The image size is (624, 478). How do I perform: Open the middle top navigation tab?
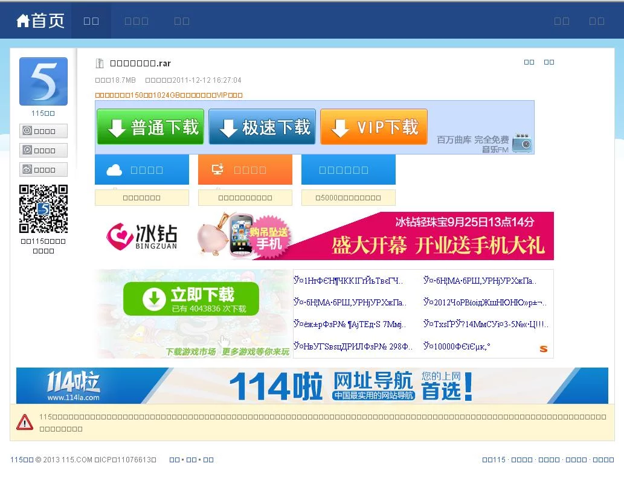pos(137,21)
